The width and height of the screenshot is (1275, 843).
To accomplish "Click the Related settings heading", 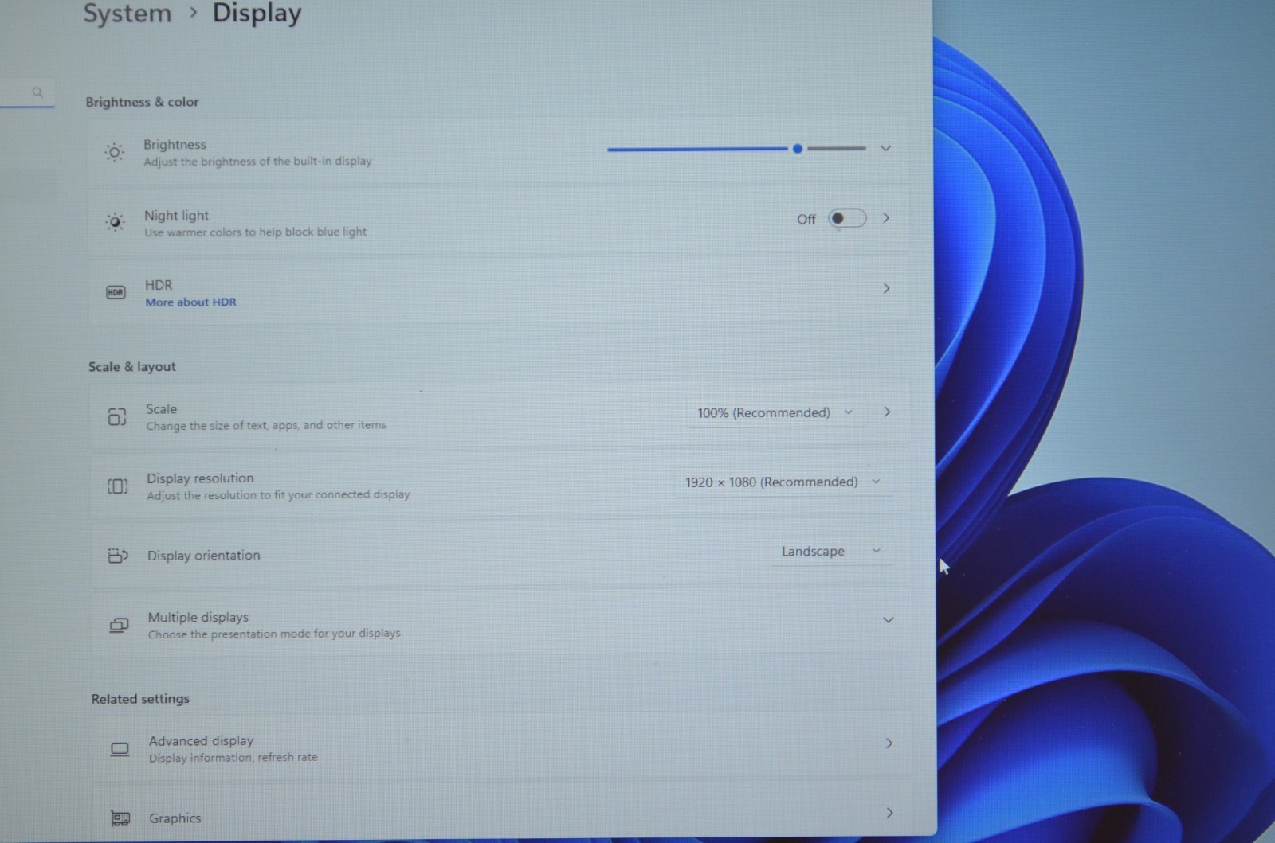I will (x=140, y=698).
